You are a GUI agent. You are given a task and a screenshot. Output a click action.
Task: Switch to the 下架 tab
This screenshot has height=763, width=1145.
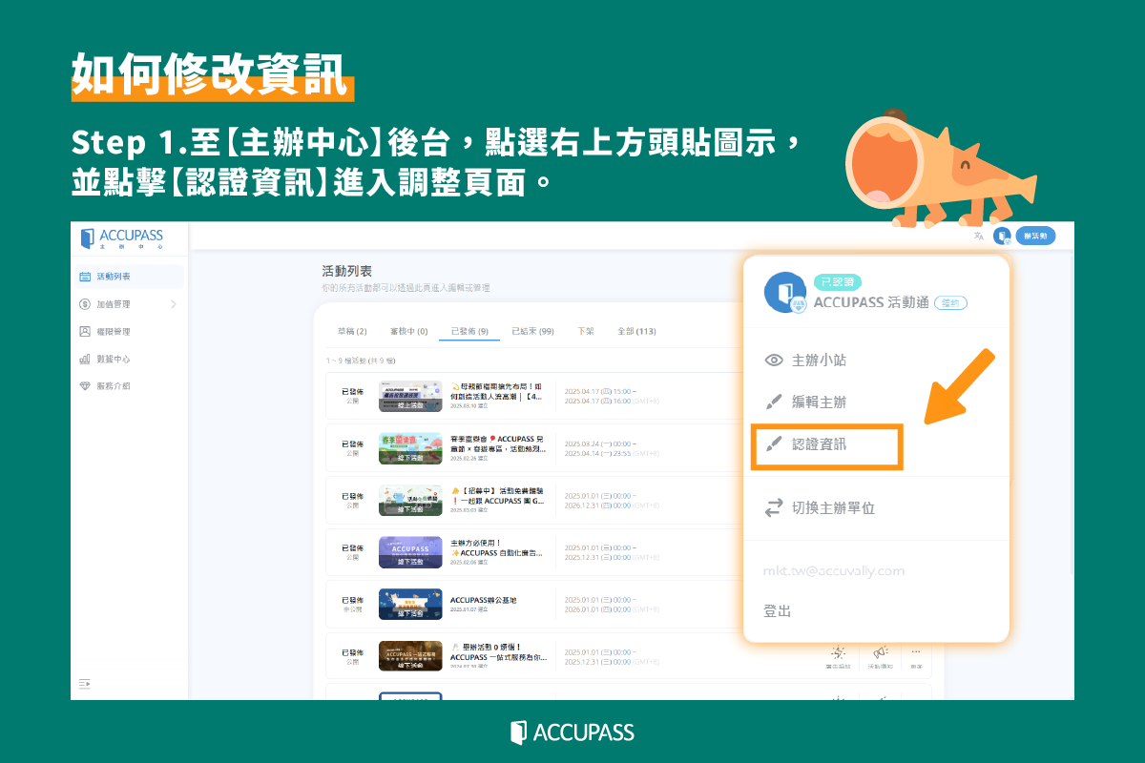586,332
